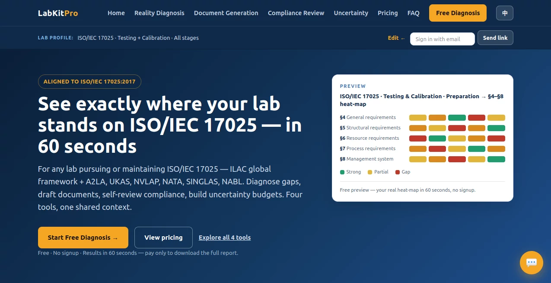Click the §6 Resource requirements row label
Image resolution: width=551 pixels, height=283 pixels.
[369, 138]
